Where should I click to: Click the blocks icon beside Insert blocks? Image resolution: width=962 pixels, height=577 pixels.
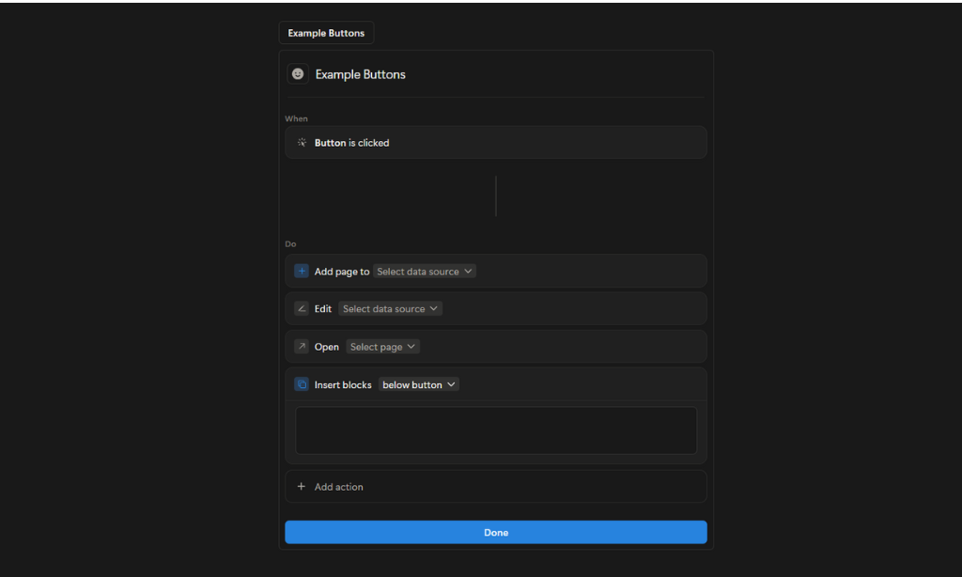click(301, 383)
